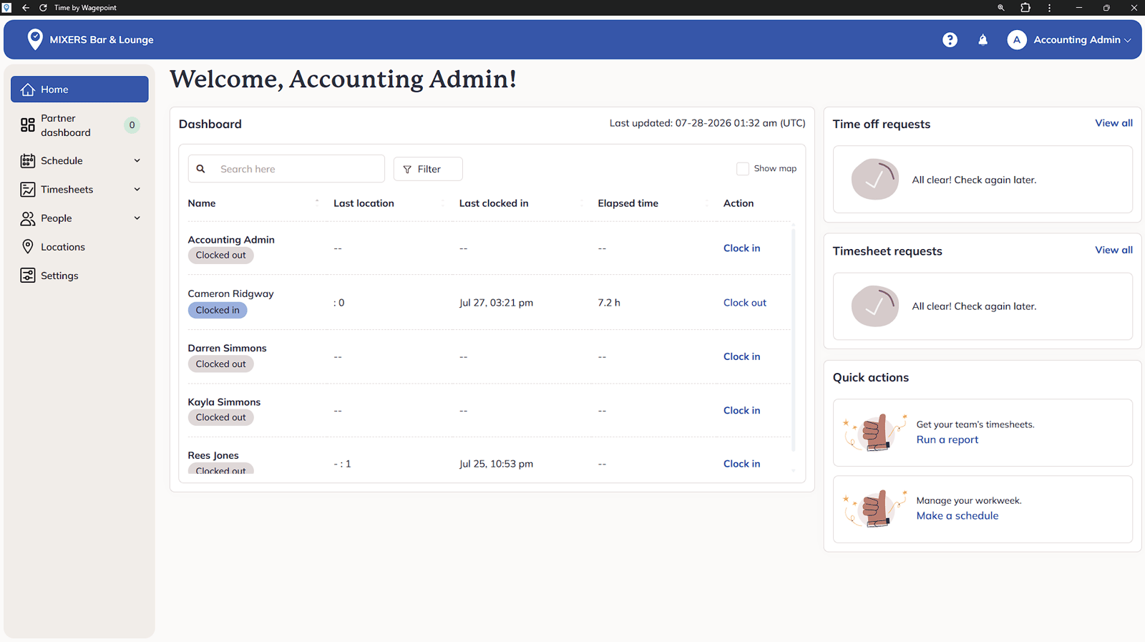Enable the Show map checkbox
This screenshot has width=1145, height=642.
(743, 169)
